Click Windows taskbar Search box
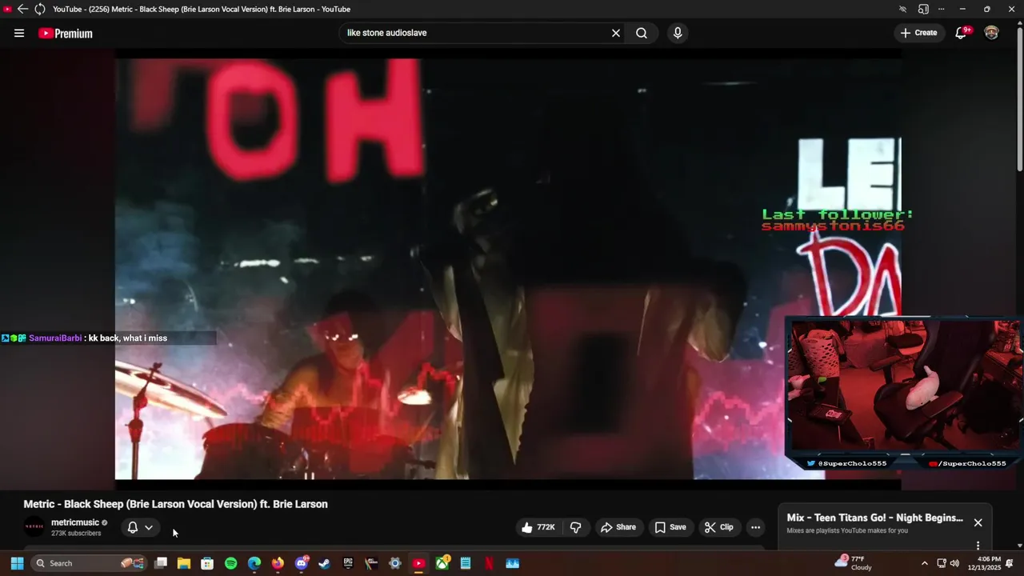This screenshot has height=576, width=1024. [90, 563]
